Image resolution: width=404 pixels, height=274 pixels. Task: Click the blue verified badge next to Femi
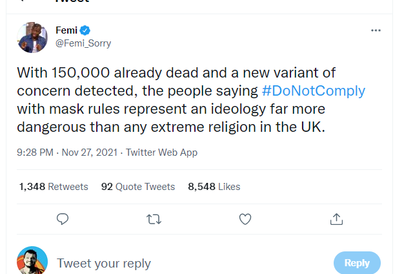[85, 30]
